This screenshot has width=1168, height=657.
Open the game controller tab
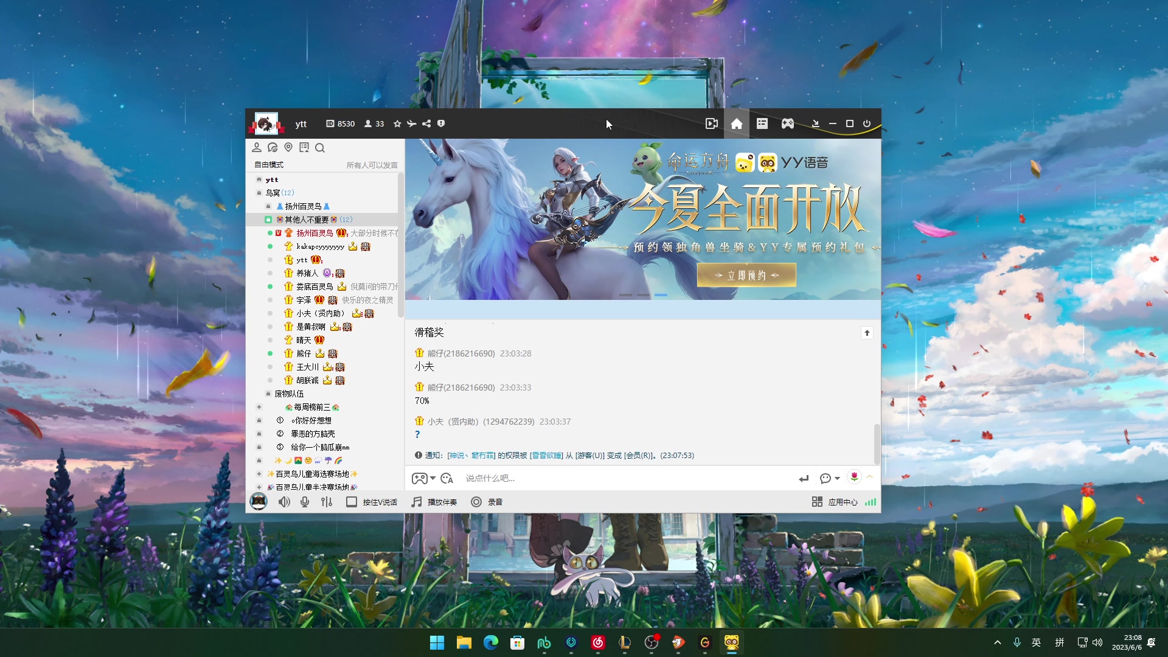click(788, 123)
